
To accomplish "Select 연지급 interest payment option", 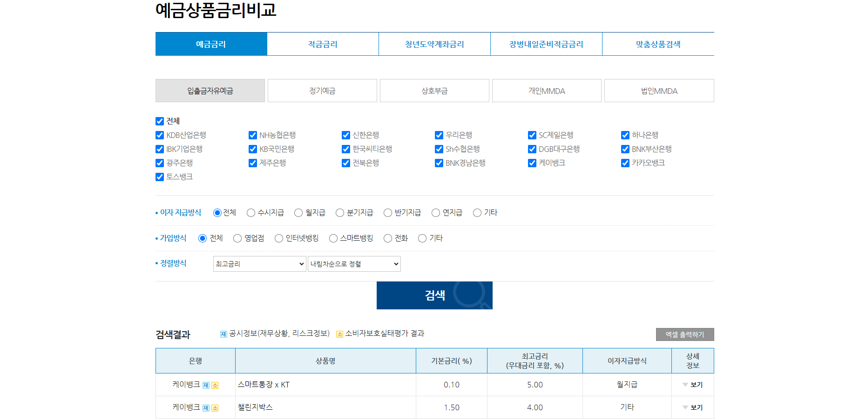I will pyautogui.click(x=436, y=213).
